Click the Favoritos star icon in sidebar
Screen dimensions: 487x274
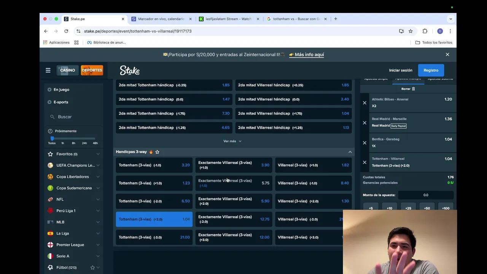50,154
